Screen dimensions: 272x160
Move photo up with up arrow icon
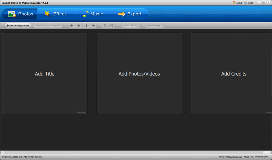(x=79, y=26)
